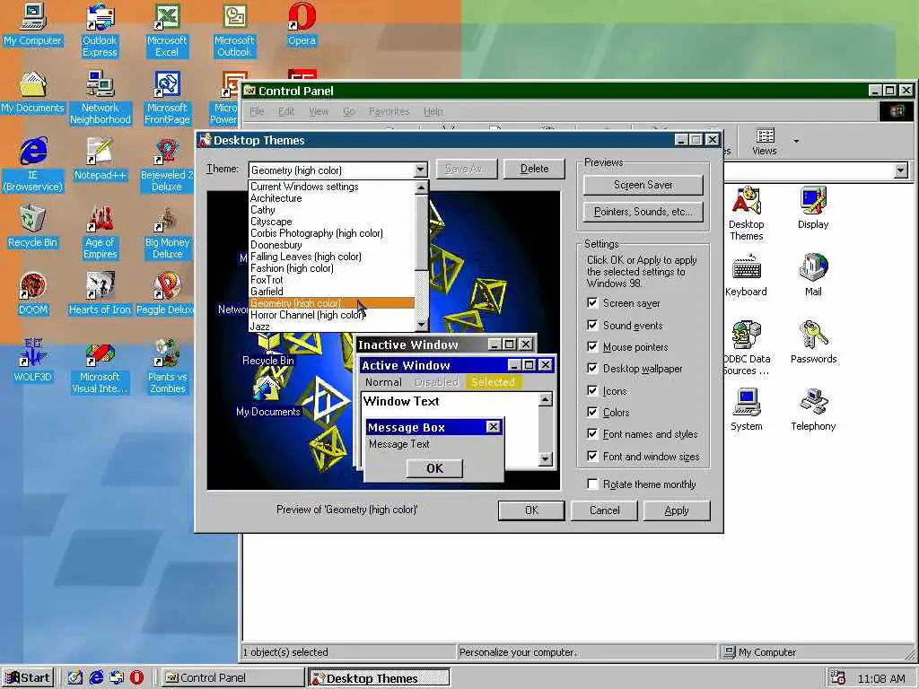The image size is (919, 689).
Task: Open the Recycle Bin on the desktop
Action: tap(33, 226)
